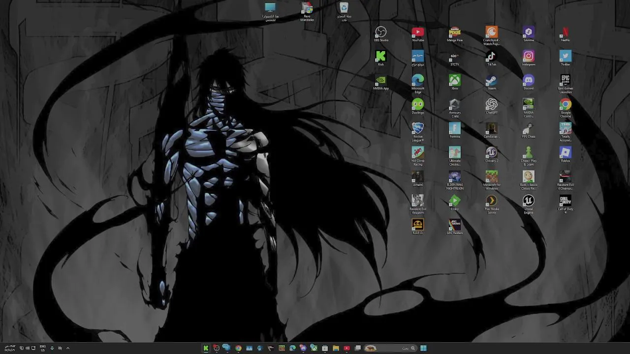Image resolution: width=630 pixels, height=354 pixels.
Task: Select the Ultimate Chicken Horse shortcut
Action: (x=455, y=156)
